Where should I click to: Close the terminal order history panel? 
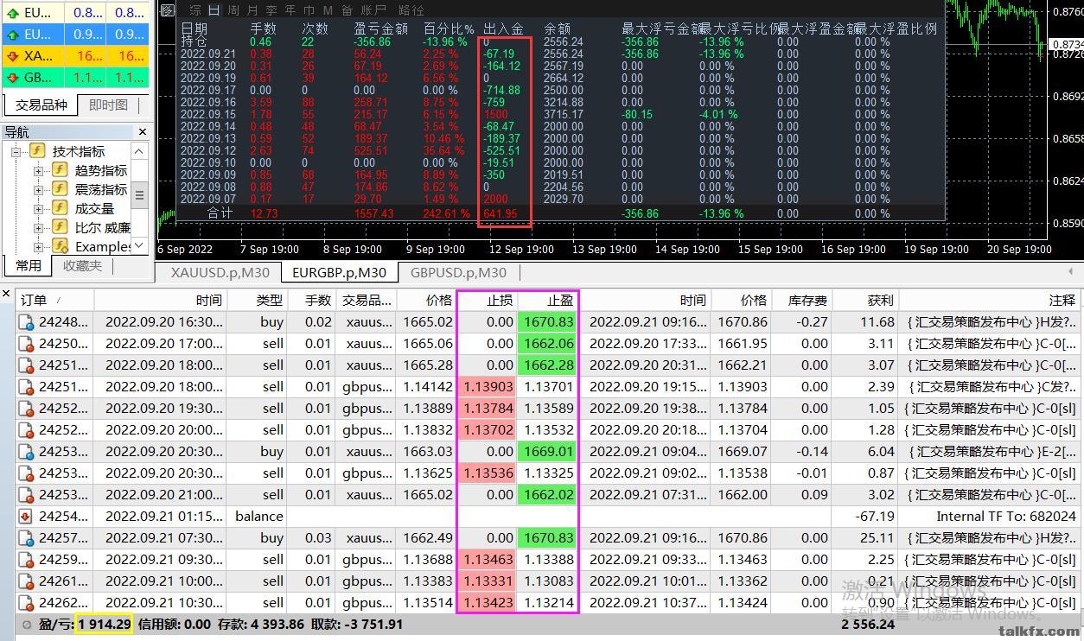point(7,295)
